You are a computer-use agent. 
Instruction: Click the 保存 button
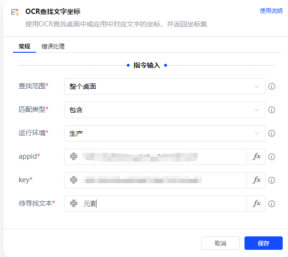264,243
